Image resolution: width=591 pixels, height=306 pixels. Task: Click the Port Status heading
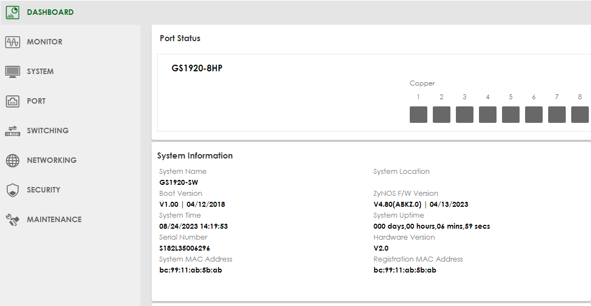[x=180, y=38]
